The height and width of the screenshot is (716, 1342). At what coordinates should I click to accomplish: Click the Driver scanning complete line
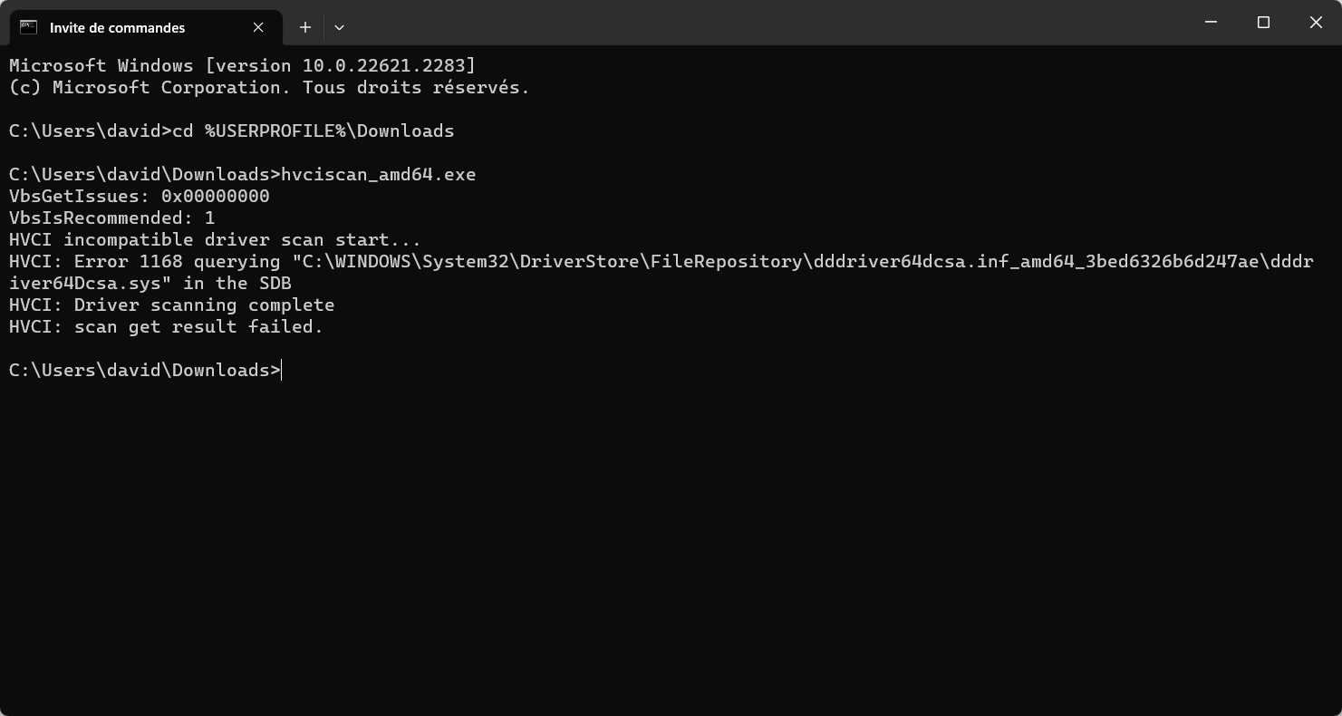click(x=171, y=305)
